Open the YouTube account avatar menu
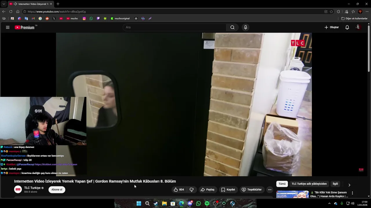 tap(358, 27)
